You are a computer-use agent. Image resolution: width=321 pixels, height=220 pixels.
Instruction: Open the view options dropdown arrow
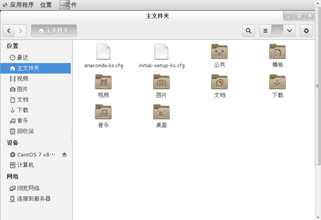289,31
